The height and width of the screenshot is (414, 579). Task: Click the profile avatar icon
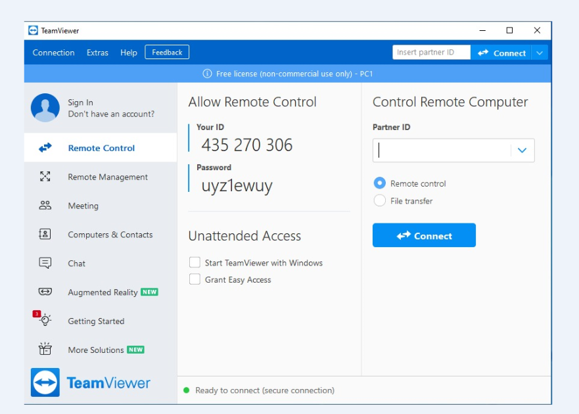(45, 108)
